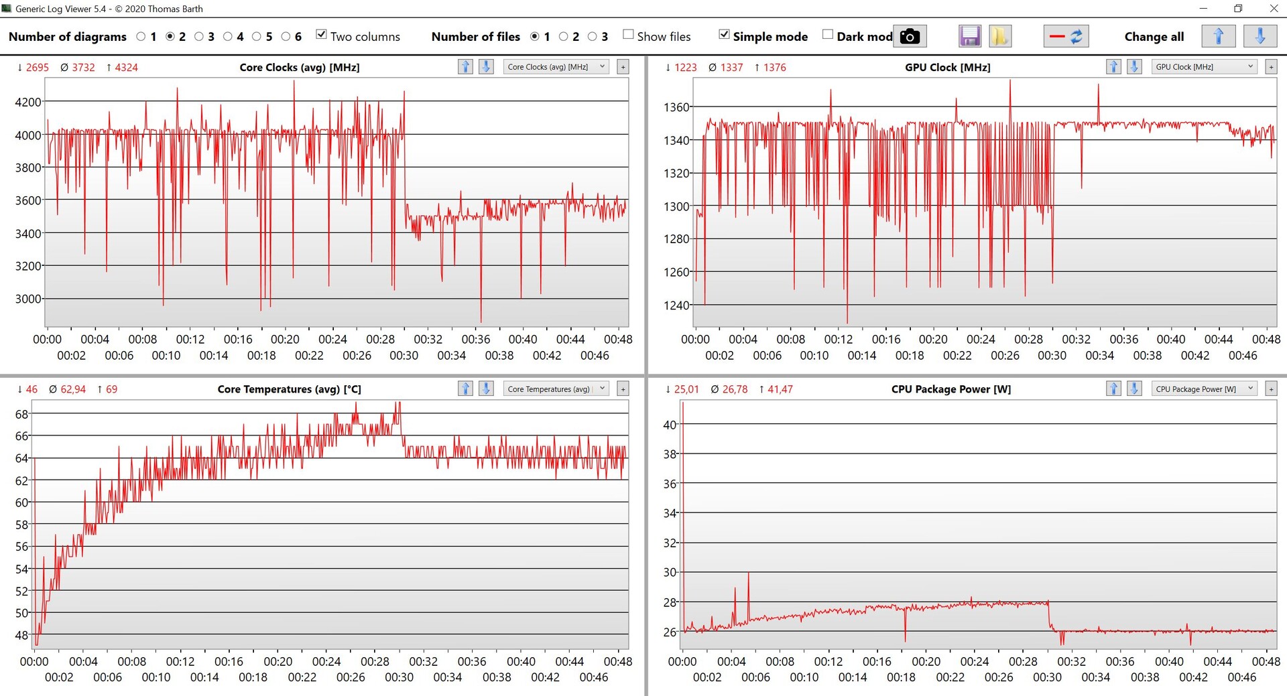
Task: Click the CPU Package Power average 26,78
Action: (x=735, y=389)
